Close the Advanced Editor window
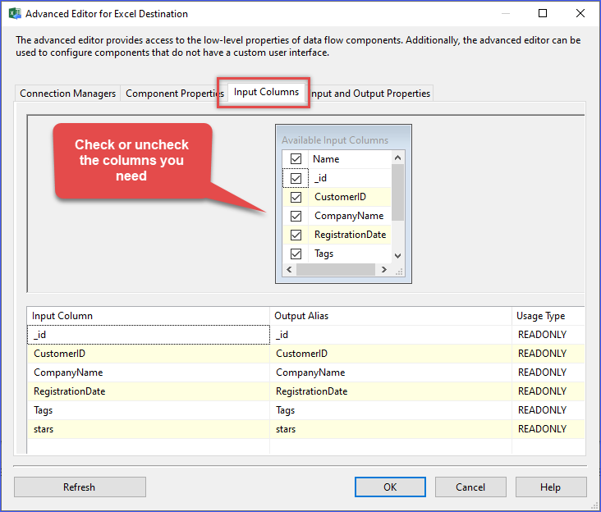The width and height of the screenshot is (601, 512). [x=580, y=13]
